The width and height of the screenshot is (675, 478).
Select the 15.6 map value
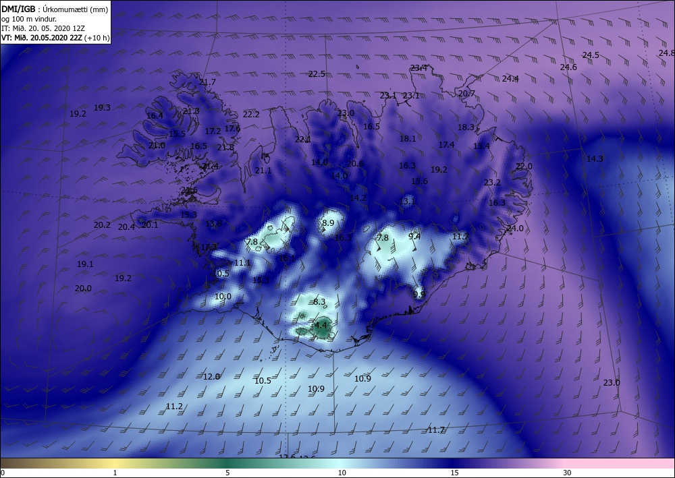pos(419,181)
